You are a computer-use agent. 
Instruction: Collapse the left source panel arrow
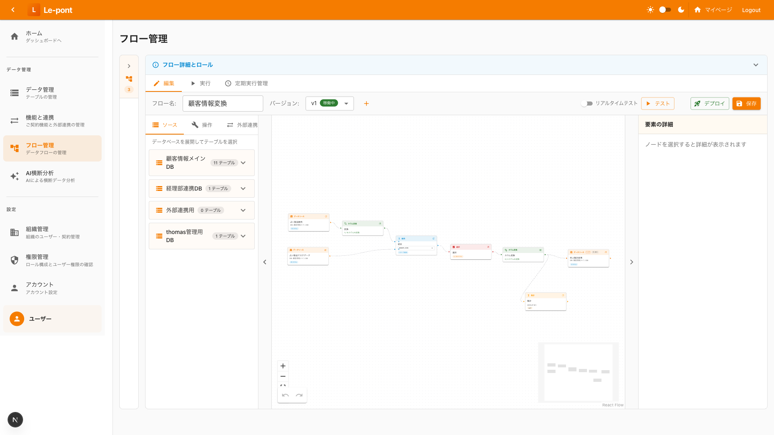[x=265, y=262]
